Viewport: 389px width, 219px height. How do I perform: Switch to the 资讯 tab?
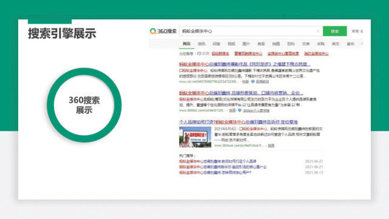point(201,44)
